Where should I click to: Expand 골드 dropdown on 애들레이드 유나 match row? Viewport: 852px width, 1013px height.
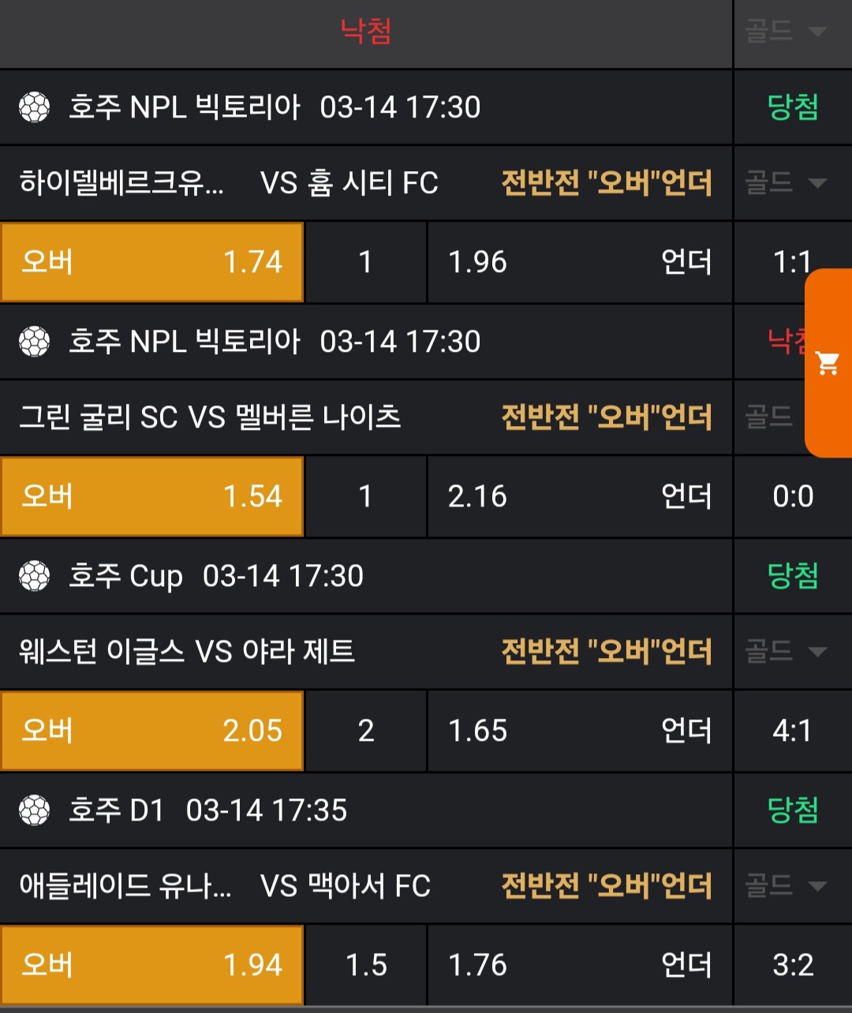[x=786, y=886]
